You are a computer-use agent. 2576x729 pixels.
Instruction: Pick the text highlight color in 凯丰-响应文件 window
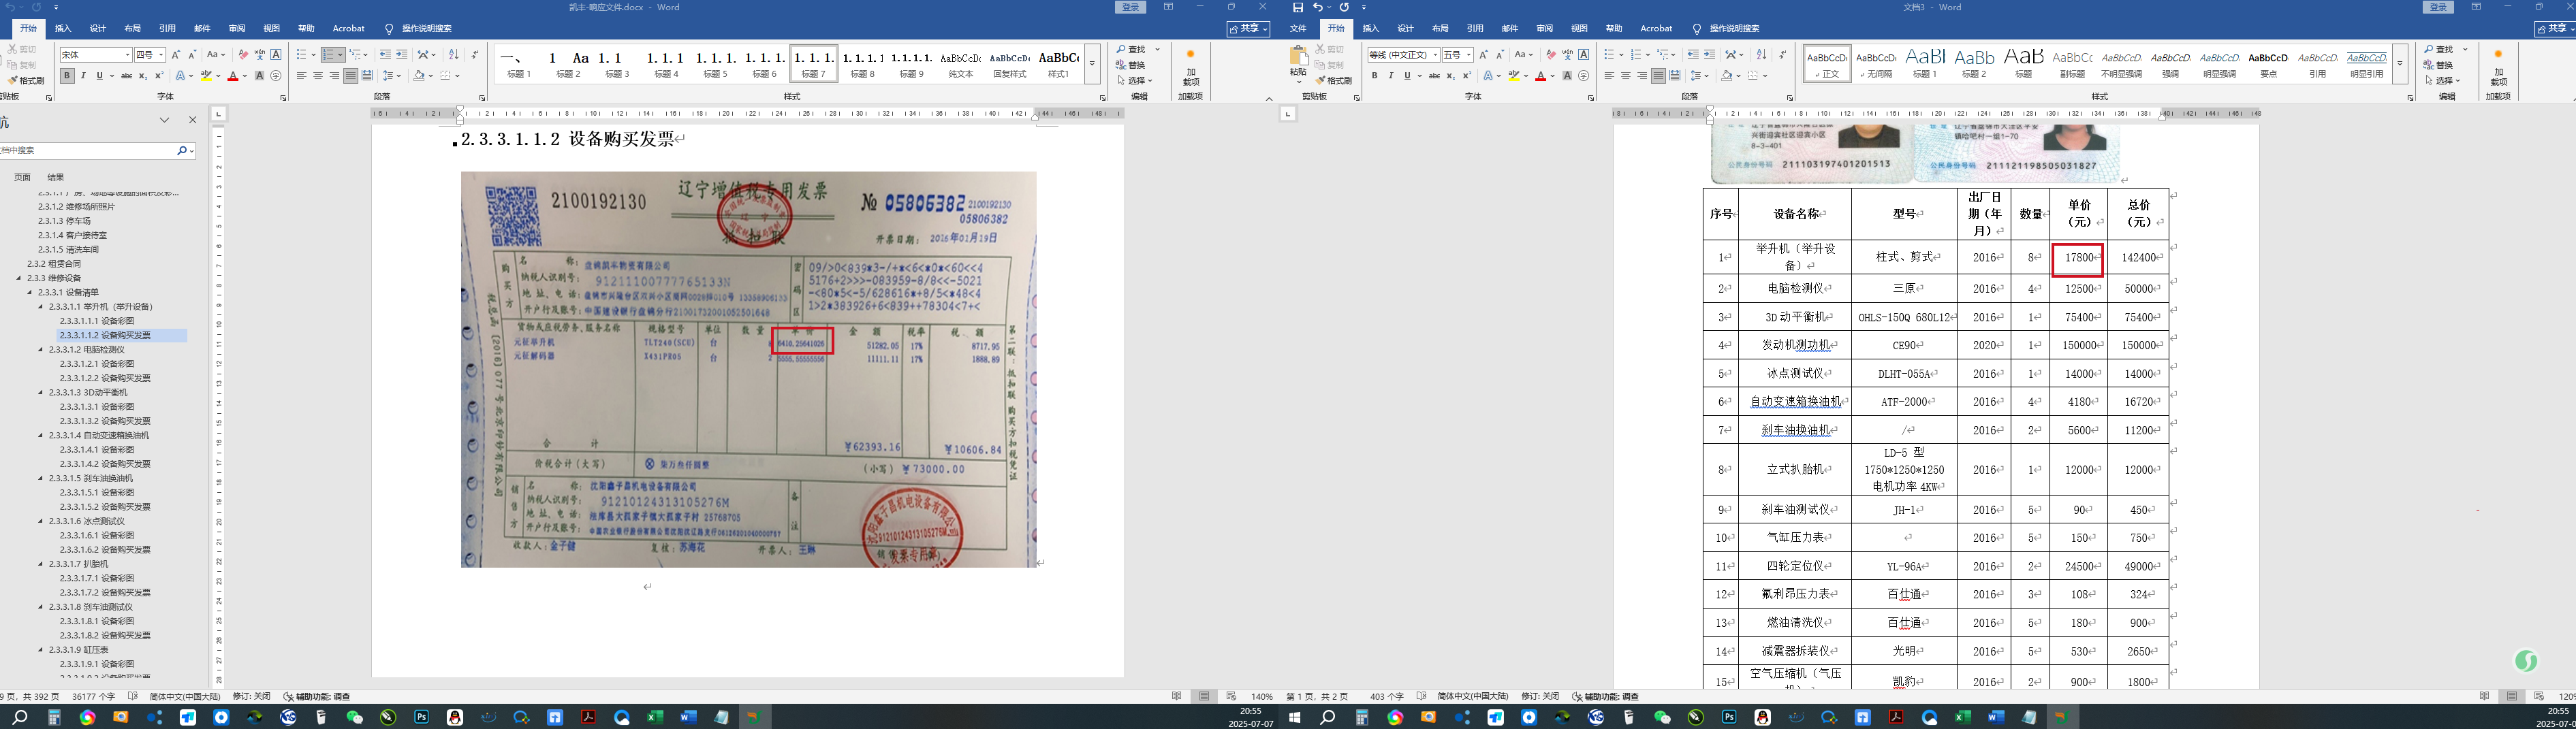click(x=207, y=76)
